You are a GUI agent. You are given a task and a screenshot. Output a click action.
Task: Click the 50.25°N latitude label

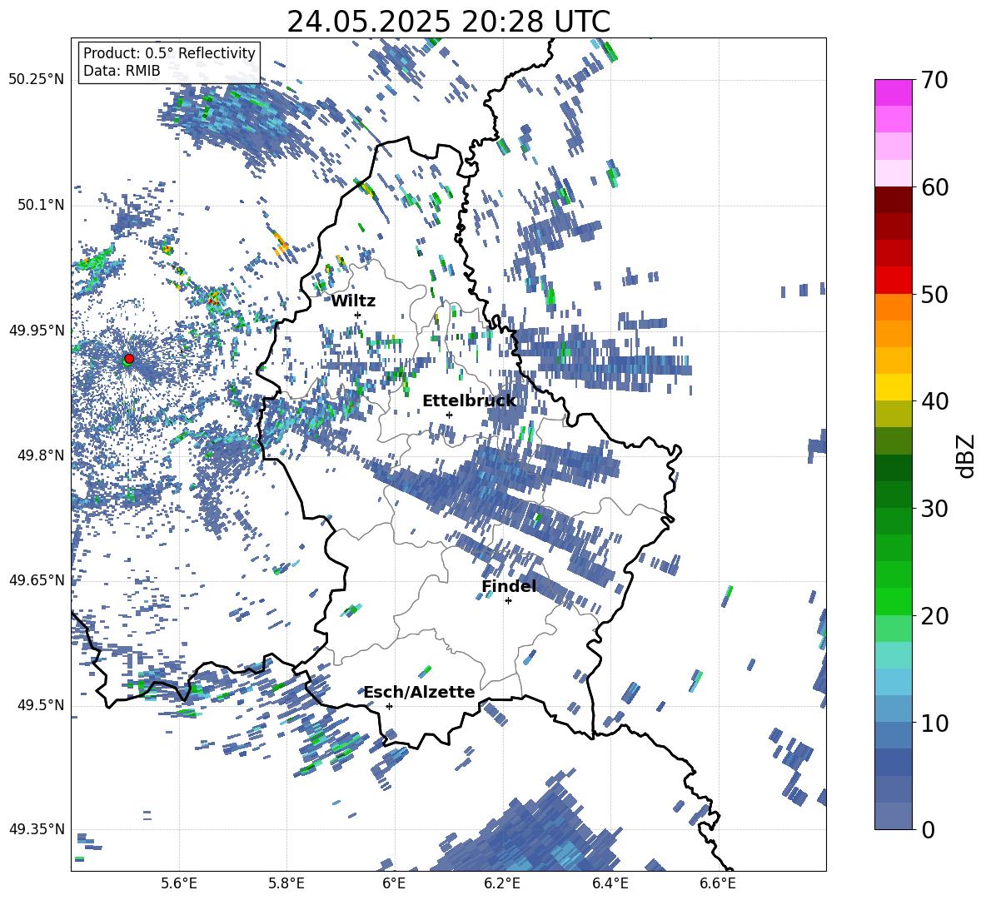tap(37, 80)
